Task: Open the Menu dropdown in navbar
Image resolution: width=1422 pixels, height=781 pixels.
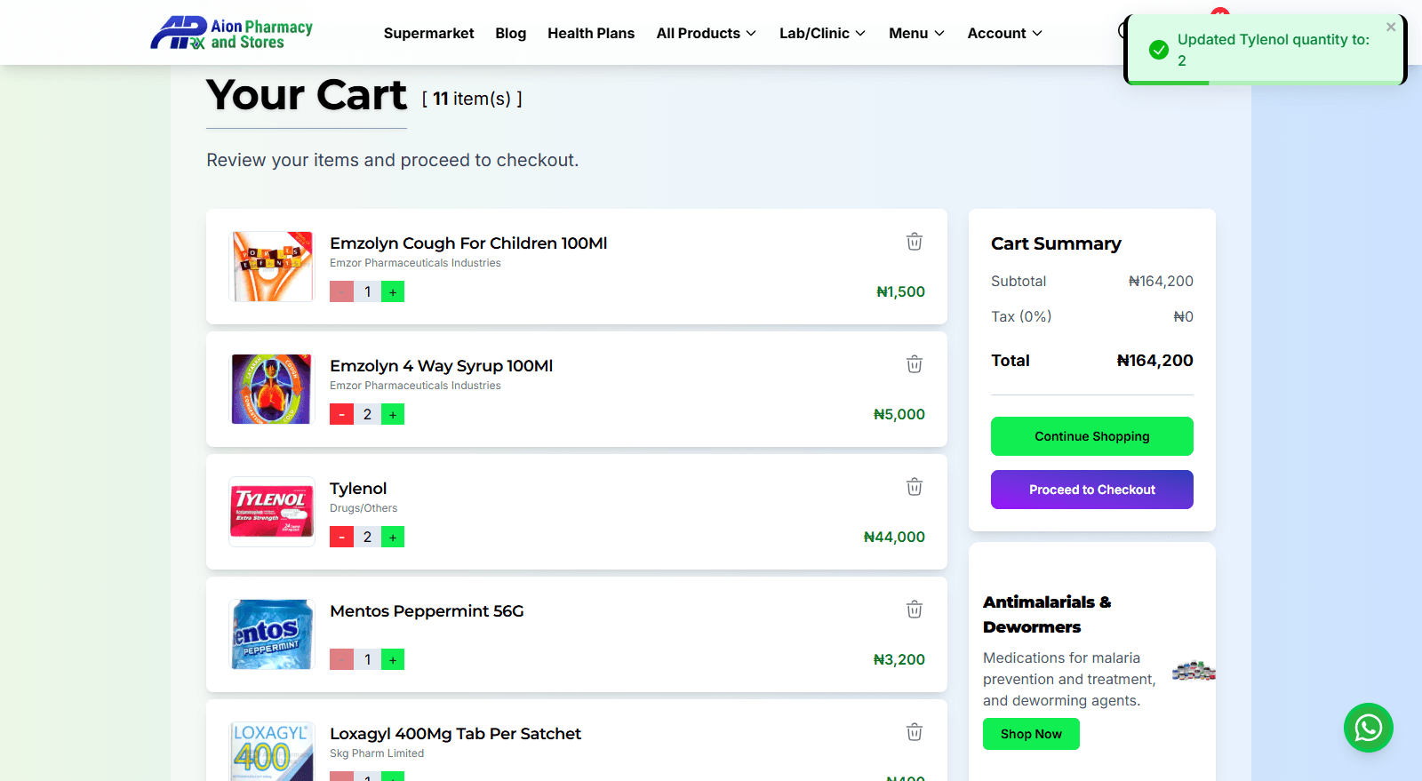Action: (916, 33)
